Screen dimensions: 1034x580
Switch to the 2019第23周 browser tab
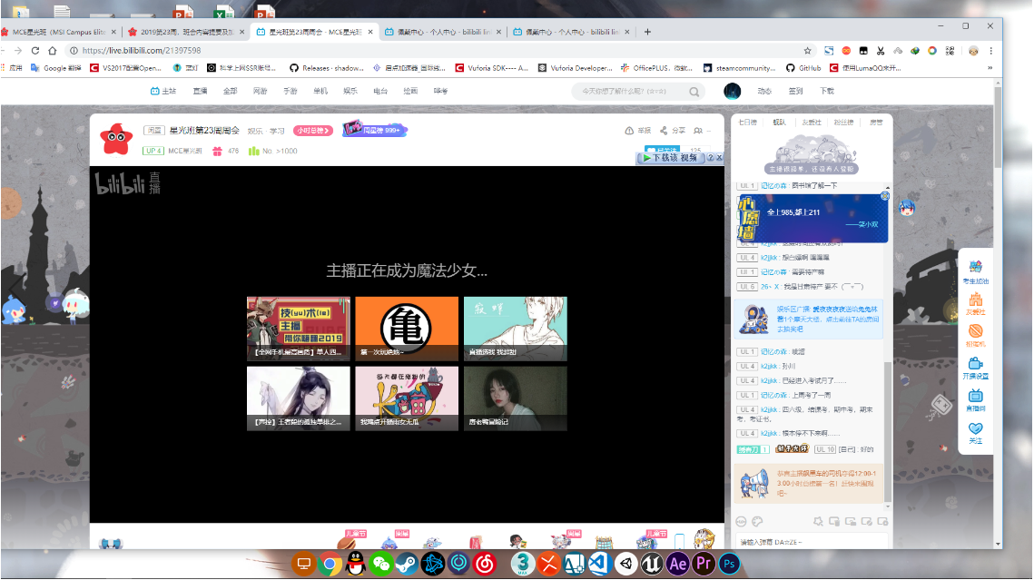[186, 32]
